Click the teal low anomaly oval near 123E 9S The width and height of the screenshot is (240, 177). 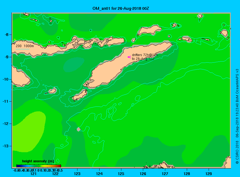(x=74, y=65)
